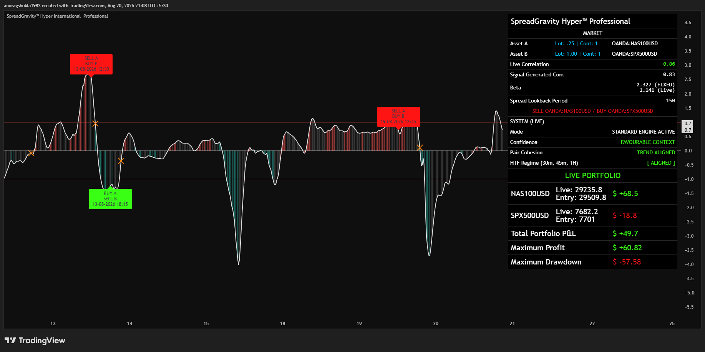Click the date axis label 21
The width and height of the screenshot is (705, 352).
click(512, 324)
